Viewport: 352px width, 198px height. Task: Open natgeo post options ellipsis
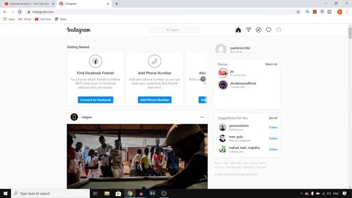click(202, 117)
